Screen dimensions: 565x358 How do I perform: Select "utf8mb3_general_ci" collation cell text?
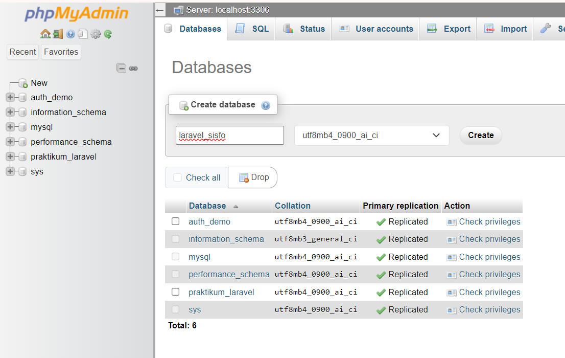(316, 239)
